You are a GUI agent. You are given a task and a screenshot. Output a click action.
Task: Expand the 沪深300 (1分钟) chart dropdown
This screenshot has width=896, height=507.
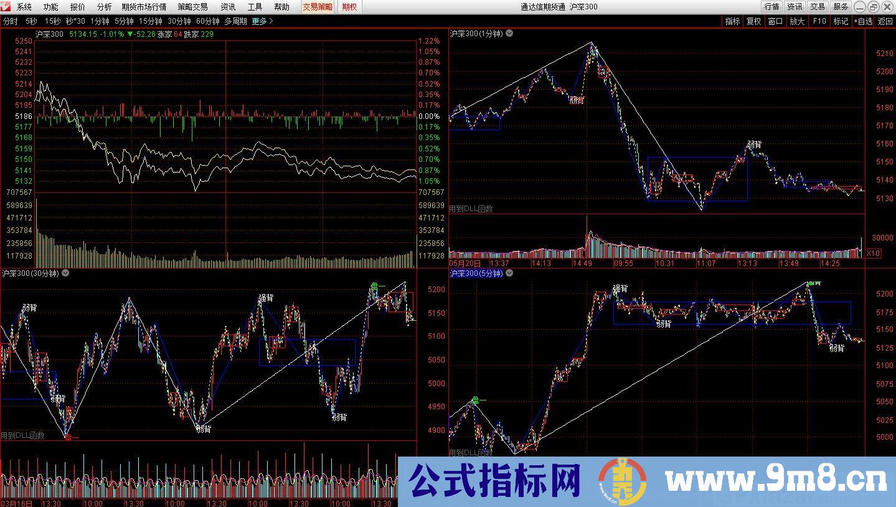pyautogui.click(x=509, y=34)
